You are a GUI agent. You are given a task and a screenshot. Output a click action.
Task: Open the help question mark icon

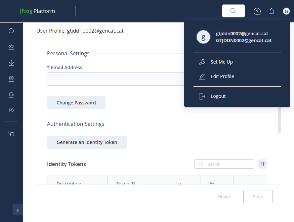tap(257, 11)
